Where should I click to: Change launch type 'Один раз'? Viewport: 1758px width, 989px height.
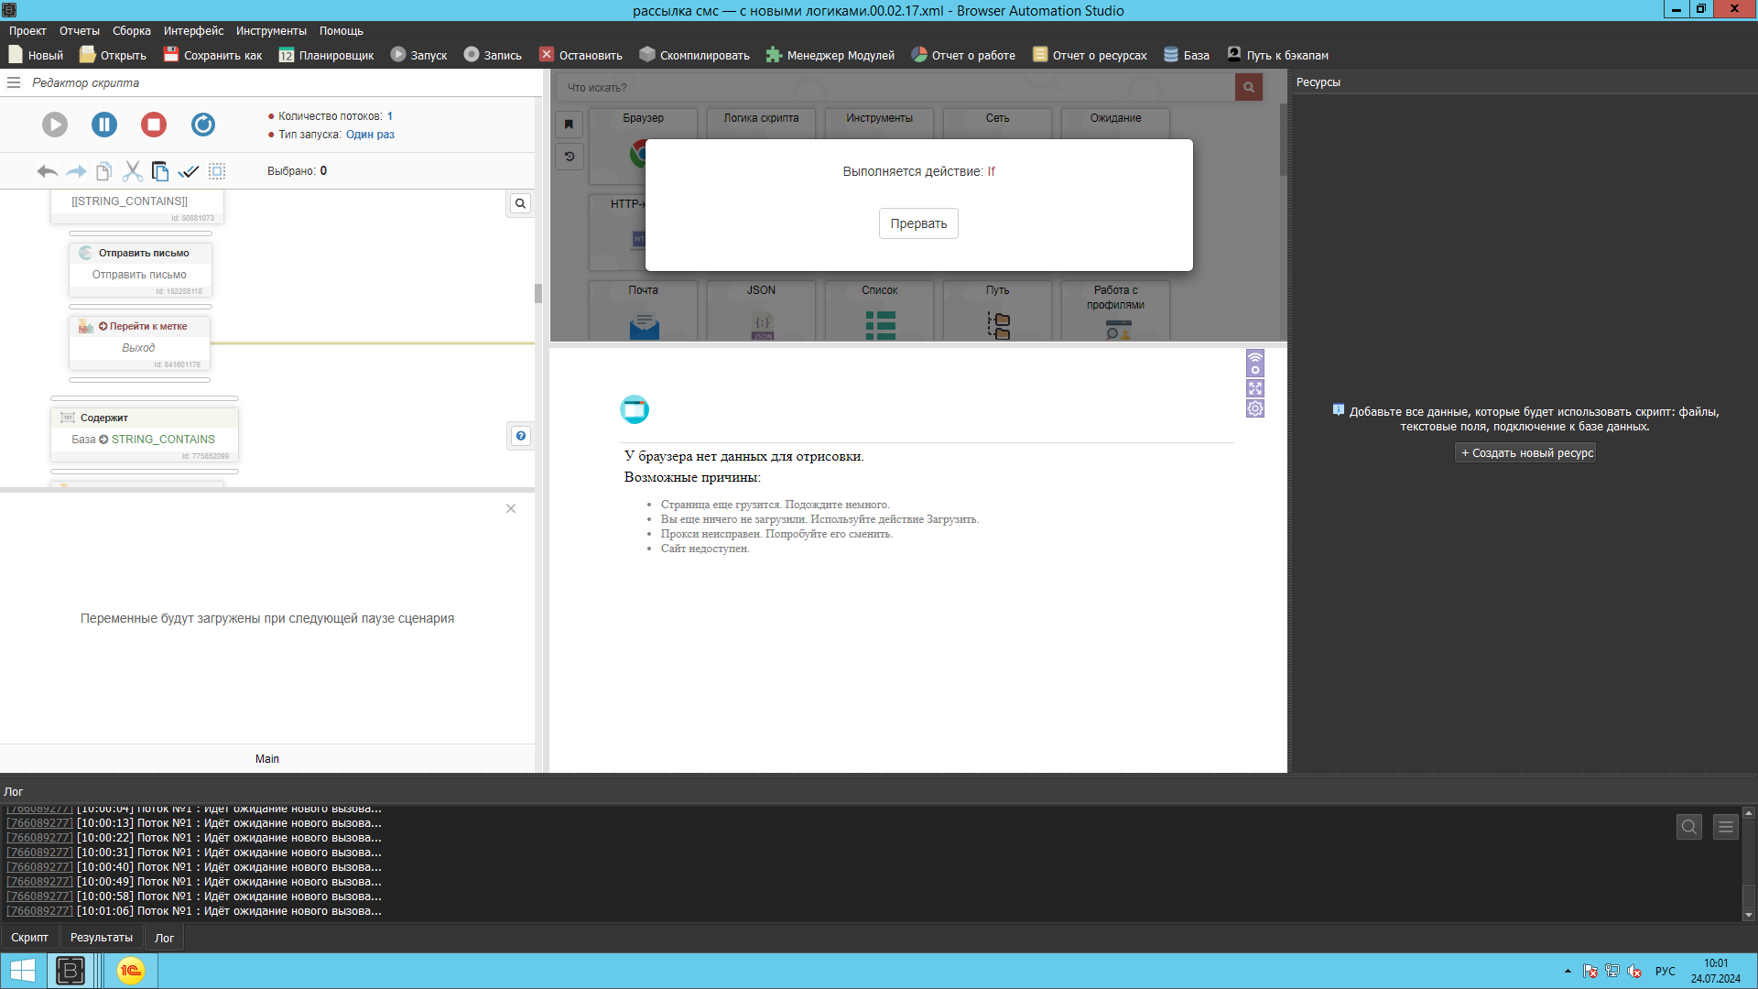coord(370,135)
